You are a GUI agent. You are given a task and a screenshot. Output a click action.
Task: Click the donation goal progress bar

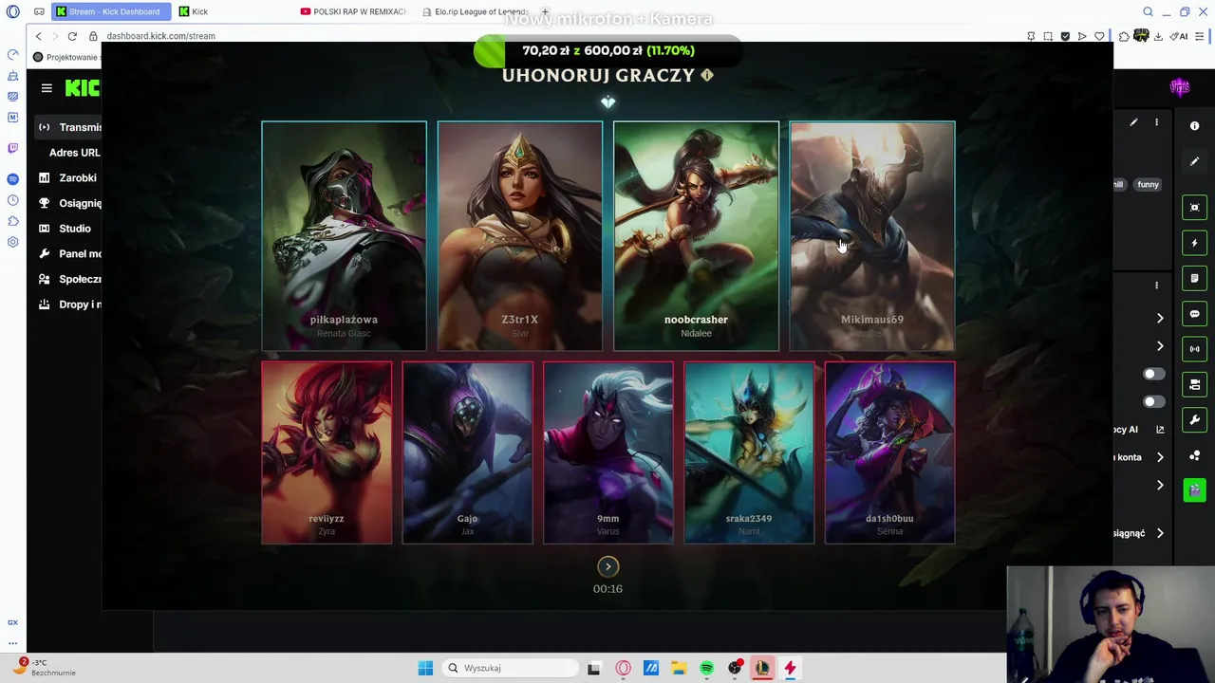(607, 50)
